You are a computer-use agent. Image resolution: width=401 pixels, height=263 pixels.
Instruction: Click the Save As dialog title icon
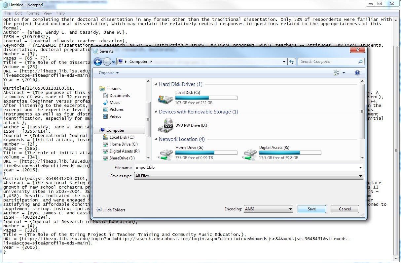pyautogui.click(x=96, y=51)
